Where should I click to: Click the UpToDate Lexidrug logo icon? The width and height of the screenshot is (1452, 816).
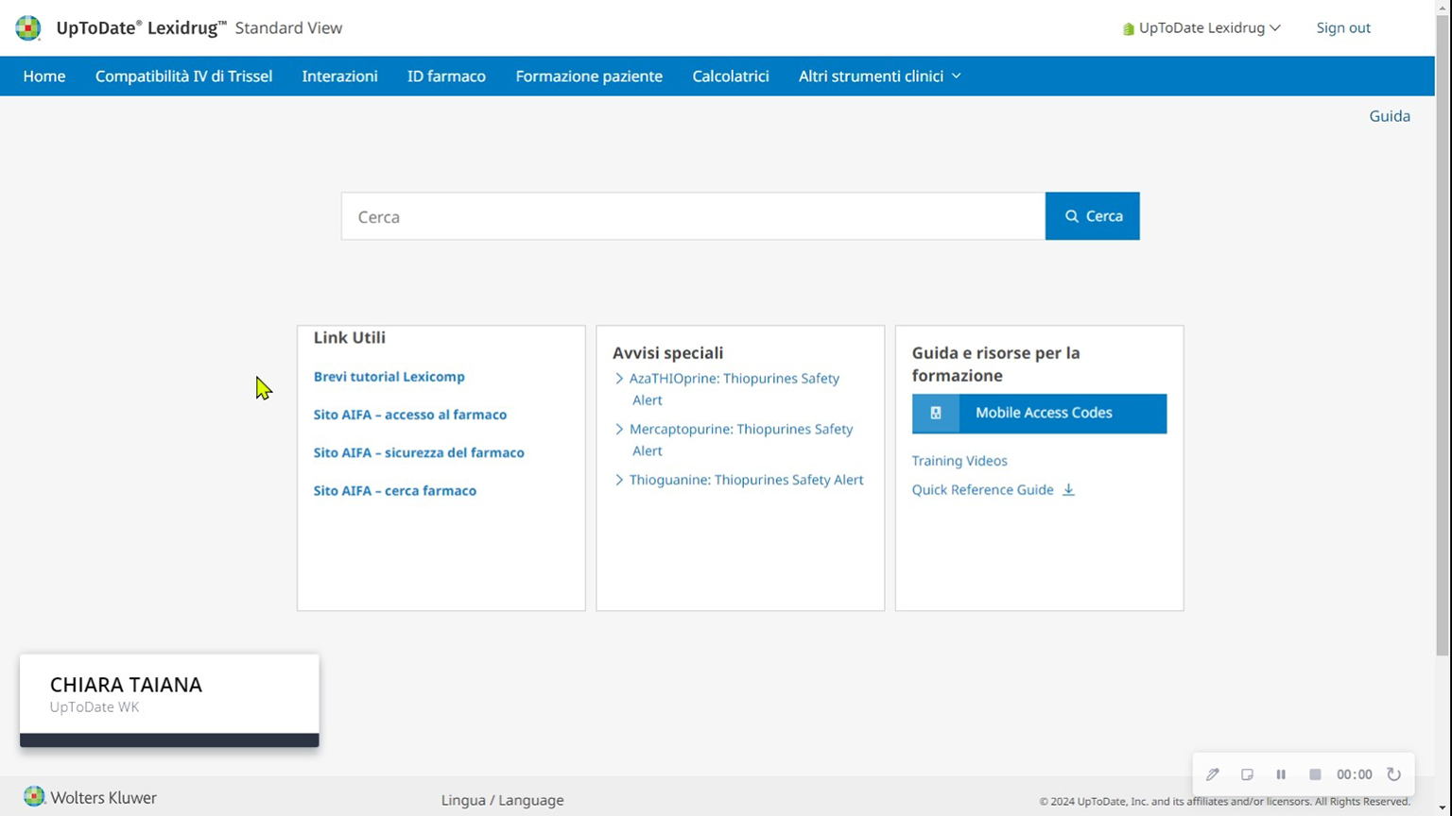(x=28, y=28)
